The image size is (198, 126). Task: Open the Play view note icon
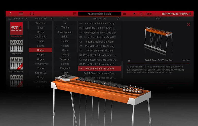pos(10,14)
